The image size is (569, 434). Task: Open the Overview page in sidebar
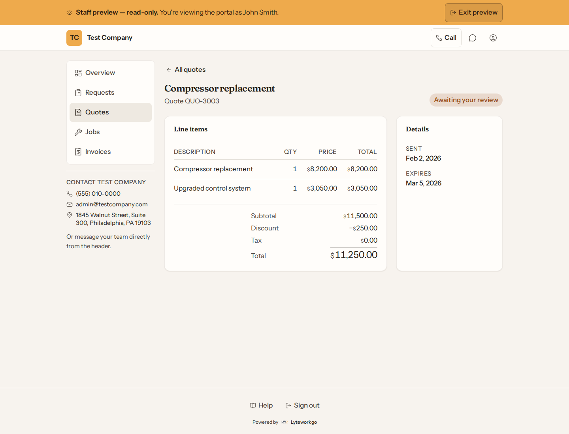pos(111,73)
